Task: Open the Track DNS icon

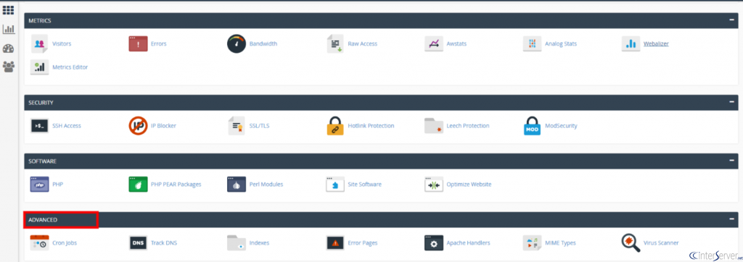Action: click(x=138, y=242)
